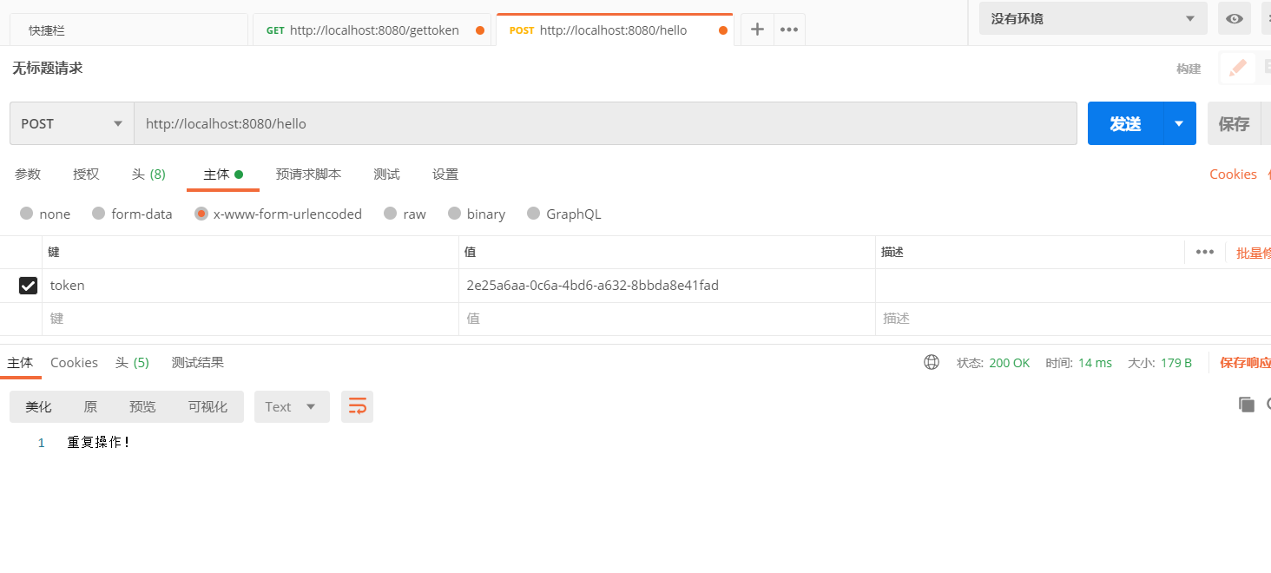Switch response view to 预览

(x=142, y=406)
